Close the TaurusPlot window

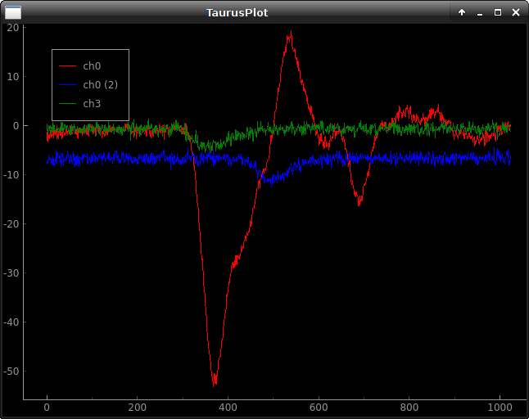pyautogui.click(x=516, y=12)
